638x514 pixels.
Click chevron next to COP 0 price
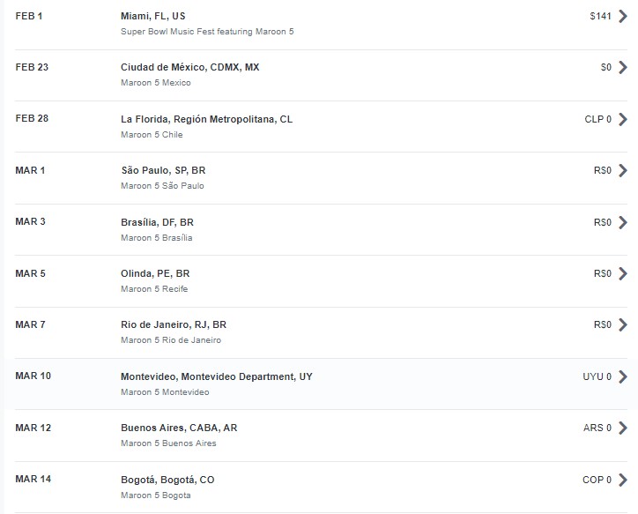click(x=622, y=480)
